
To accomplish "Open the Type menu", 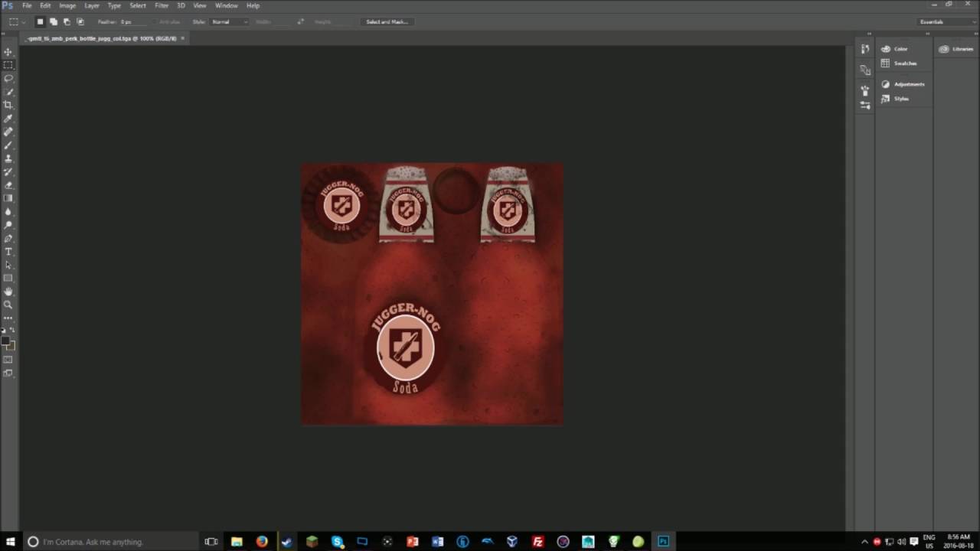I will [x=114, y=5].
